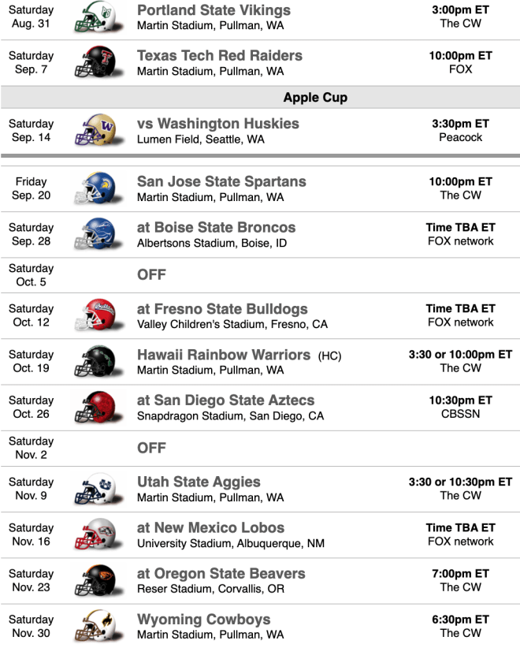520x648 pixels.
Task: Open the vs Washington Huskies link
Action: pos(217,124)
